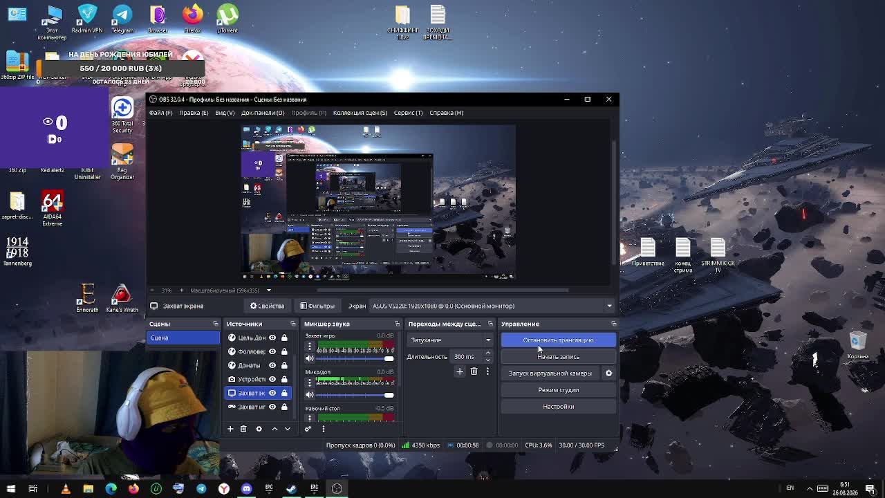This screenshot has width=885, height=498.
Task: Open the Док-панели menu
Action: pyautogui.click(x=263, y=113)
